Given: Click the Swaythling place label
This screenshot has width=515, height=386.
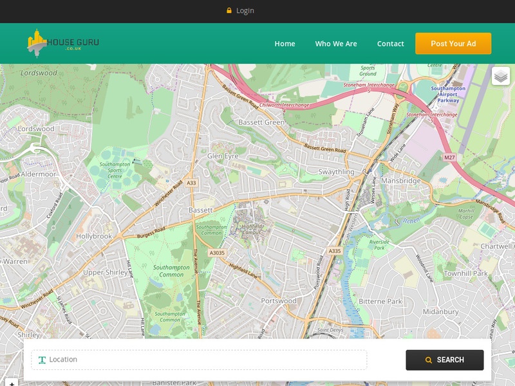Looking at the screenshot, I should 336,172.
